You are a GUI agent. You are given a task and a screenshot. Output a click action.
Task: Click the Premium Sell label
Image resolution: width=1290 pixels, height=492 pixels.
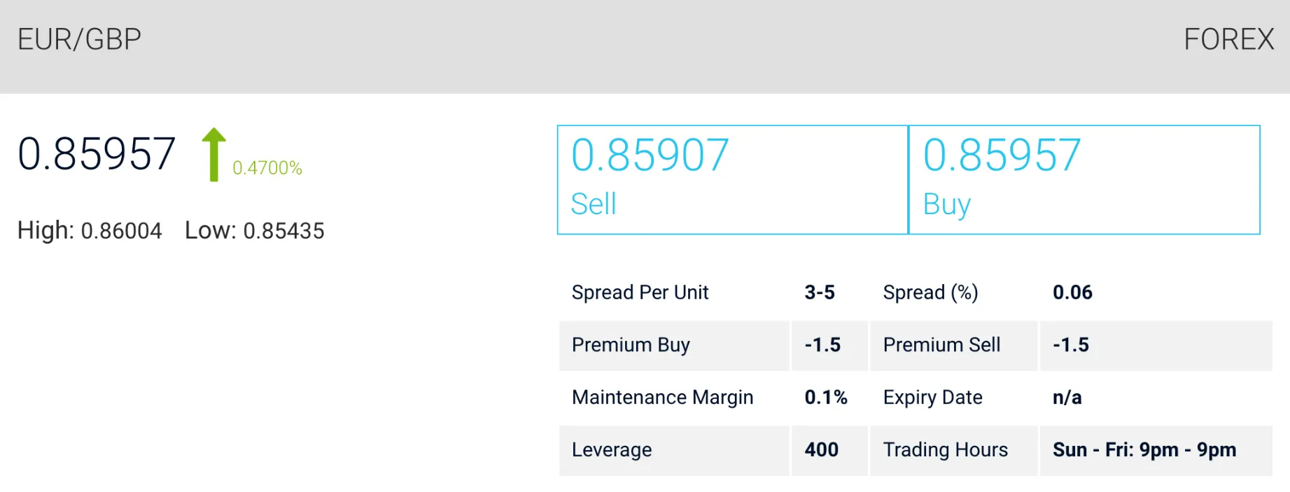(x=941, y=344)
